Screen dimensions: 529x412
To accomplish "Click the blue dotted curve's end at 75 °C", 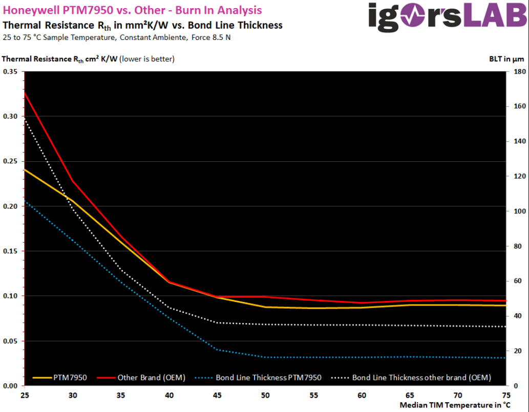I will pyautogui.click(x=505, y=358).
